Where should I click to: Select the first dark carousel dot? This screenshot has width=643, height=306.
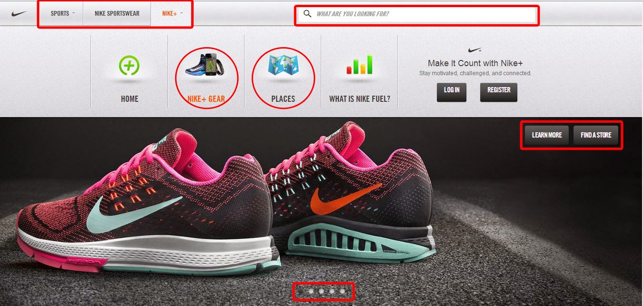click(x=300, y=290)
